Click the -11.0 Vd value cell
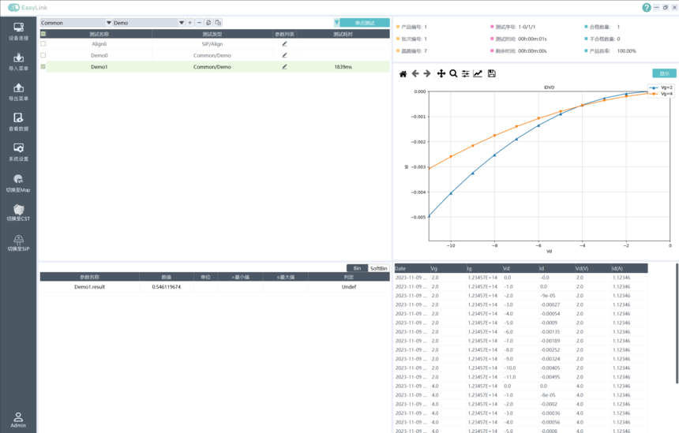The image size is (679, 433). click(x=520, y=377)
